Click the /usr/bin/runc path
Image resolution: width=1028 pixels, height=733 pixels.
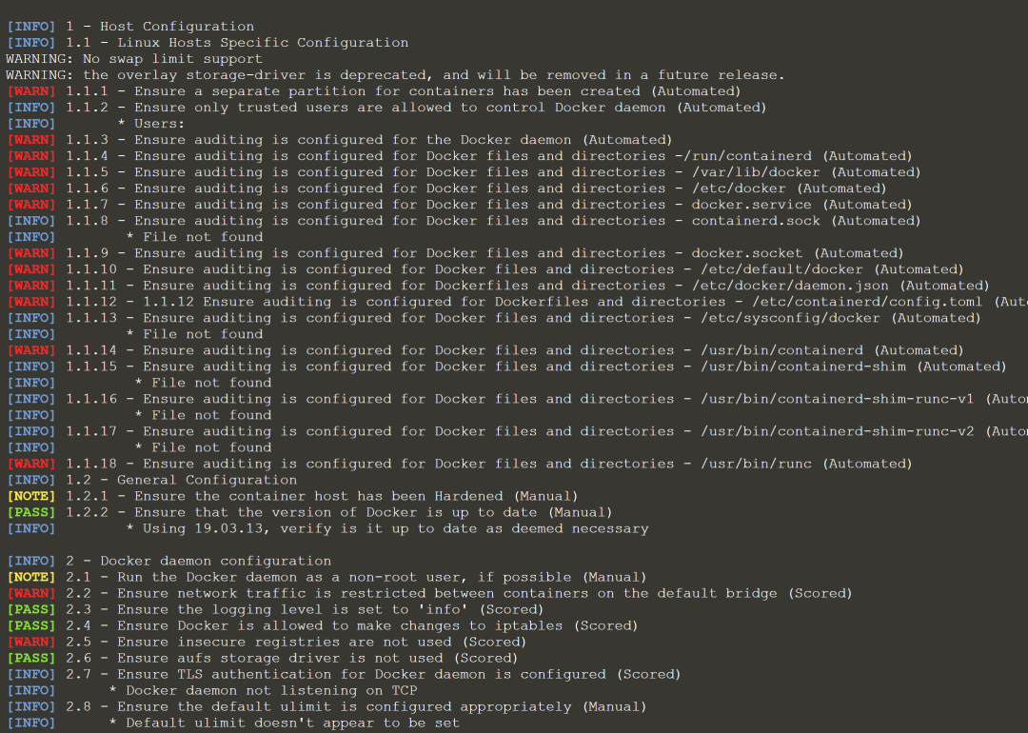(x=756, y=465)
